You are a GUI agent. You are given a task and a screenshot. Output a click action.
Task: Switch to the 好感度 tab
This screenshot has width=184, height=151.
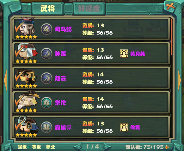coord(89,9)
